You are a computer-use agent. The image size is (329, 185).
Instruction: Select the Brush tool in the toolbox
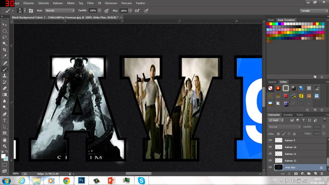pos(5,69)
